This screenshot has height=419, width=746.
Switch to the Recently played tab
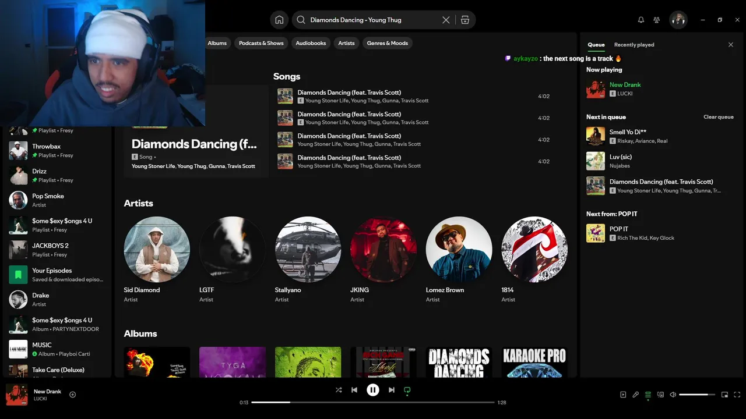click(634, 45)
